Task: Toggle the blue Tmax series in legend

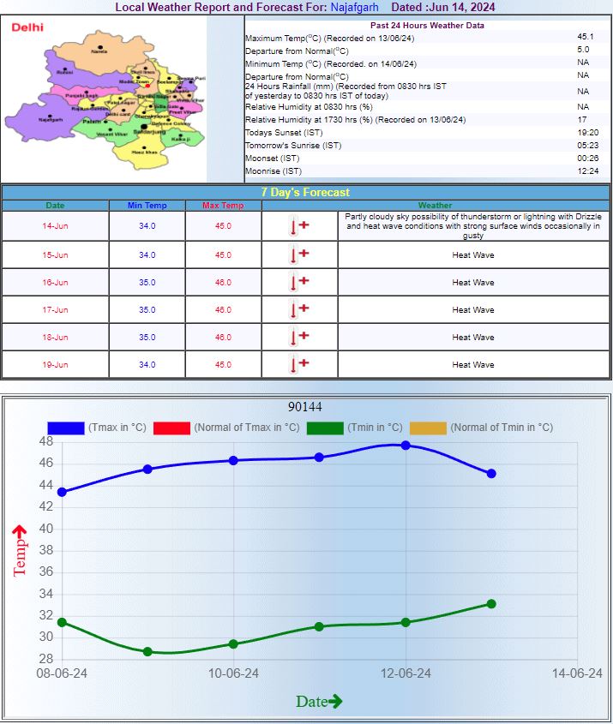Action: pos(66,428)
